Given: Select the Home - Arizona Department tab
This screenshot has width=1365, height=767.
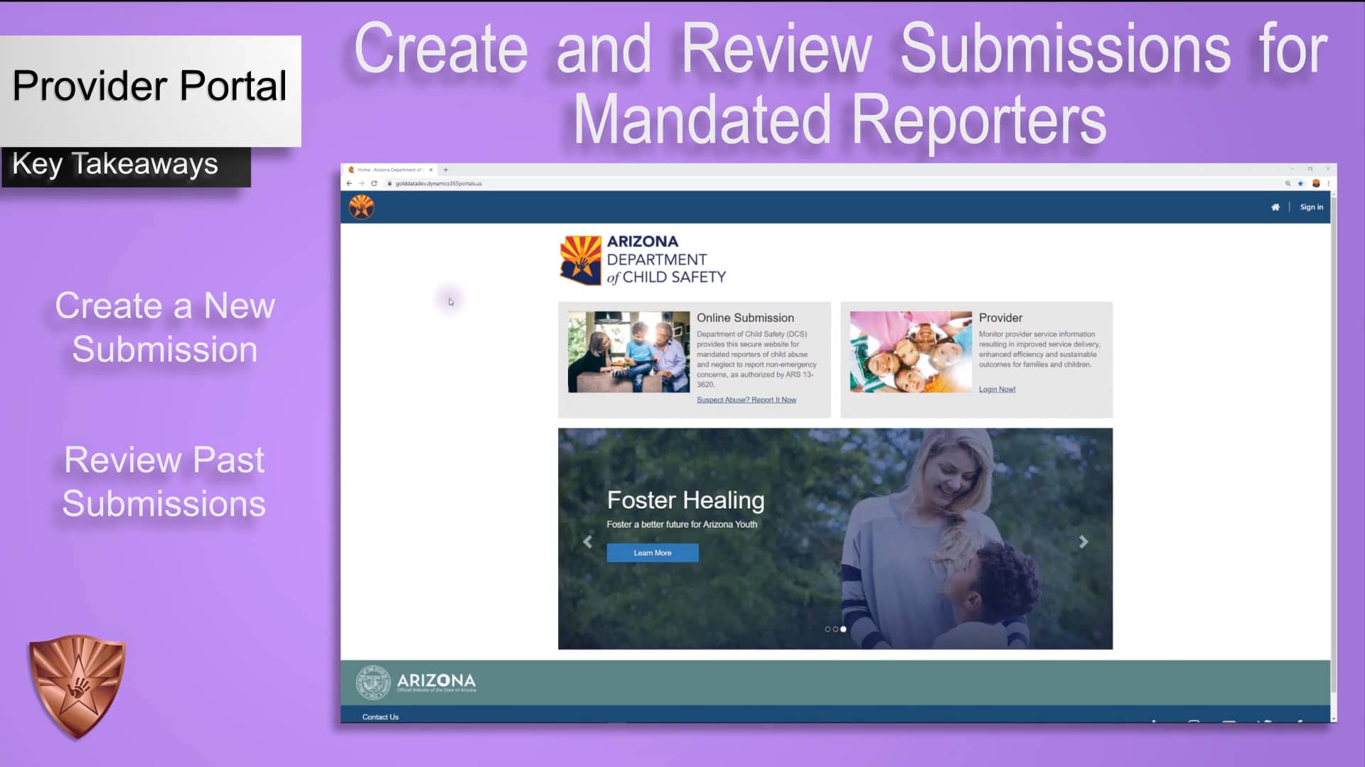Looking at the screenshot, I should click(390, 170).
